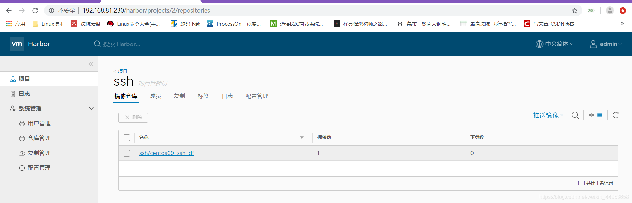Open 写文章-CSDN博客 bookmark

tap(549, 24)
